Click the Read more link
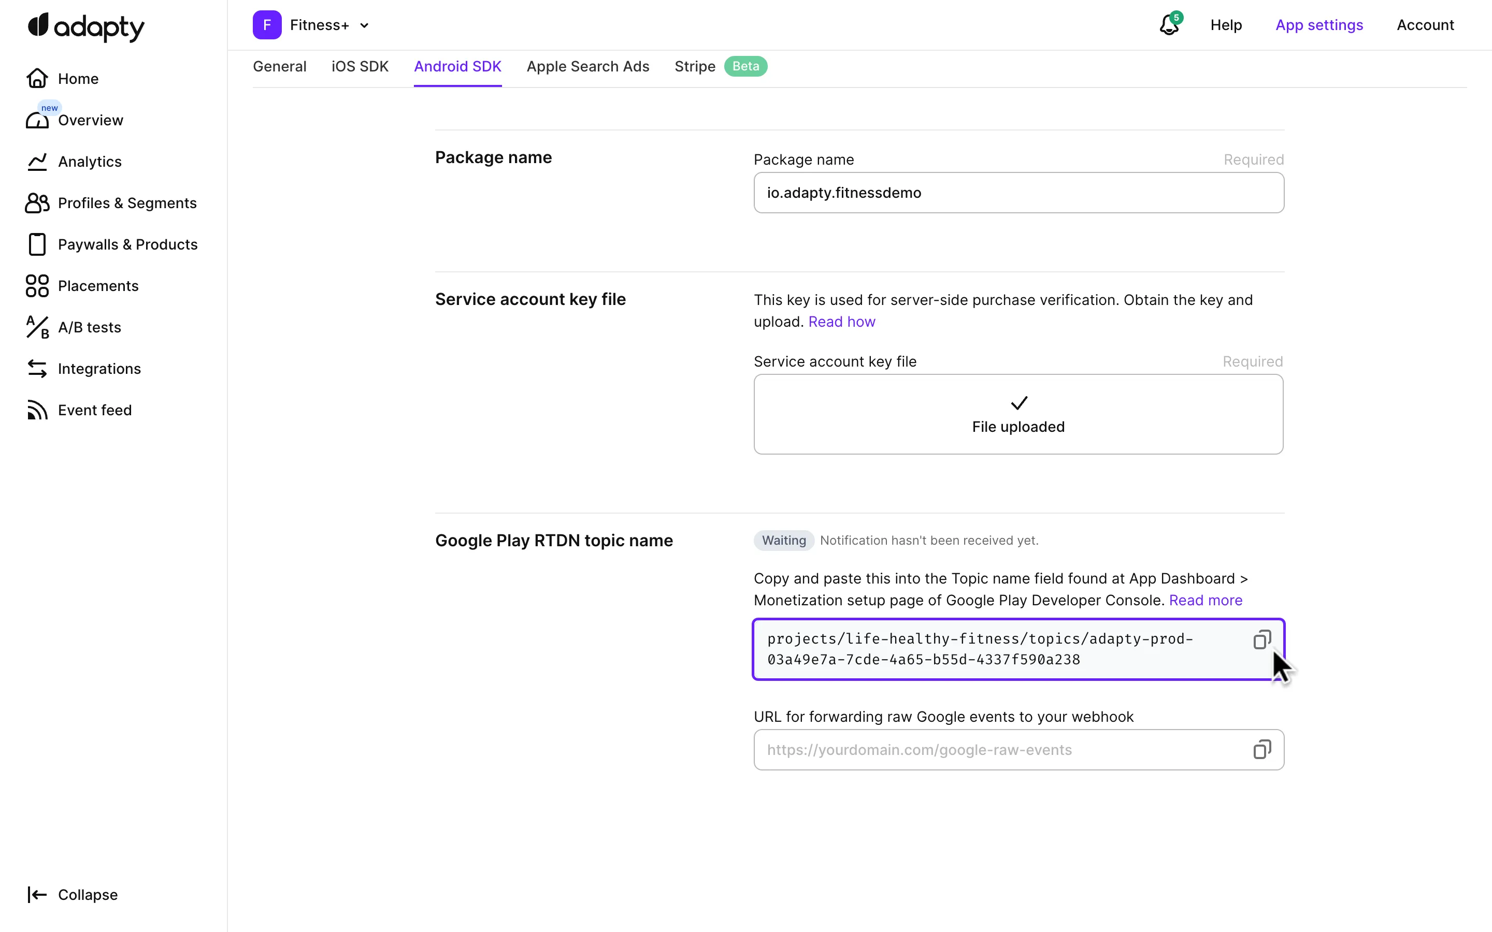This screenshot has width=1492, height=932. (1206, 601)
